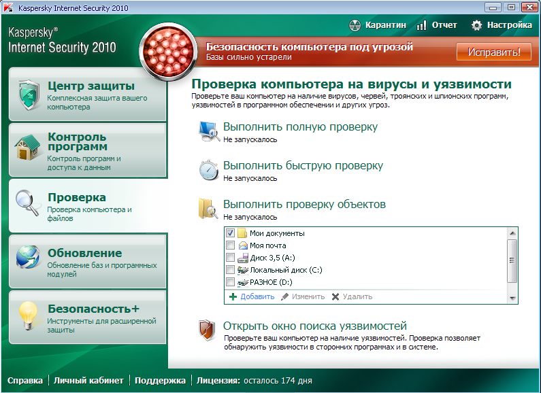Check the Моя почта checkbox

point(230,245)
